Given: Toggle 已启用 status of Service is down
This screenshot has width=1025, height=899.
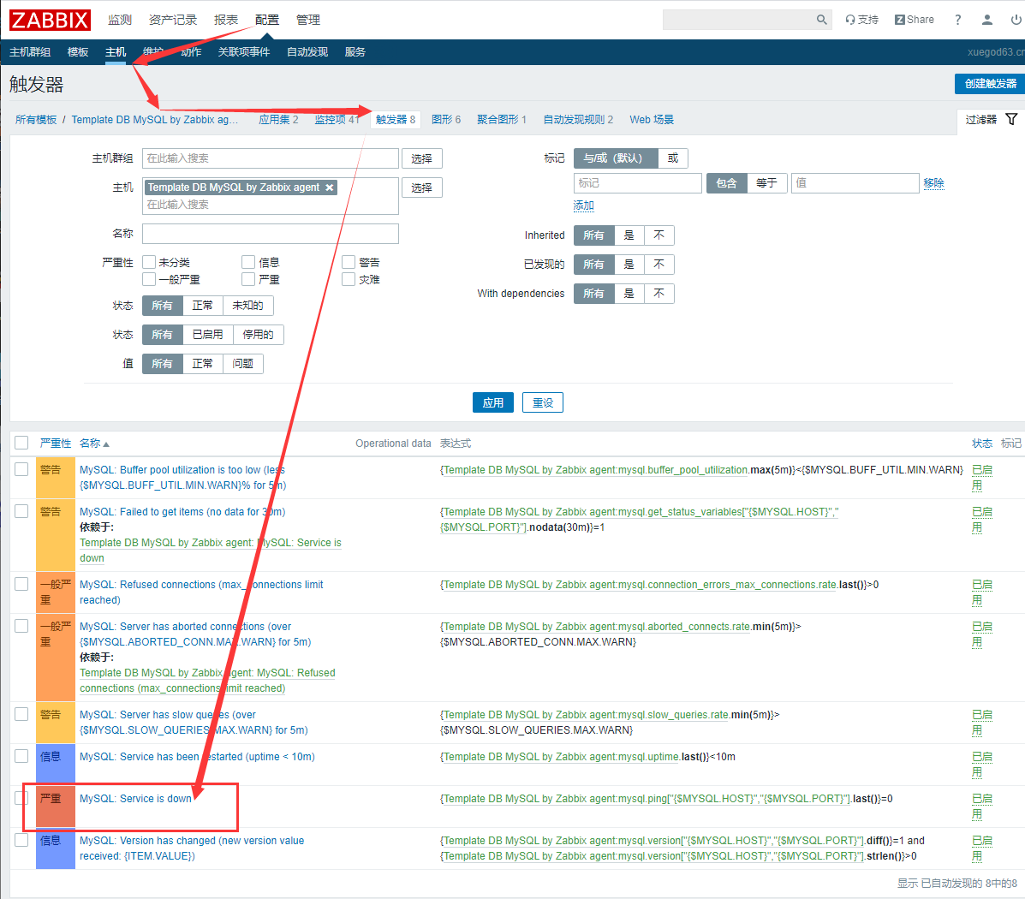Looking at the screenshot, I should [x=982, y=807].
